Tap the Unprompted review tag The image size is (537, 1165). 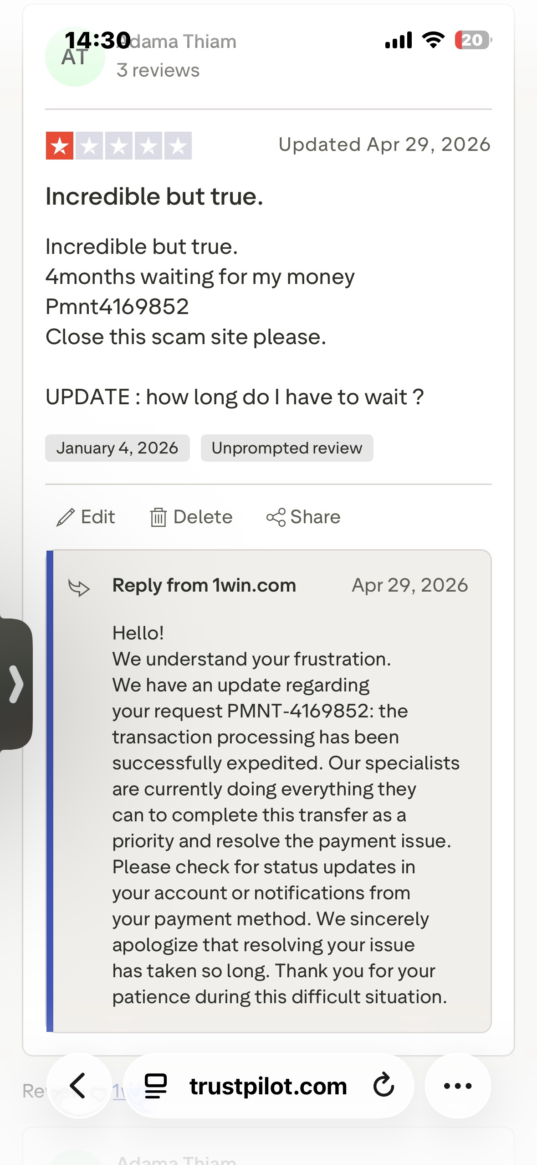coord(287,448)
